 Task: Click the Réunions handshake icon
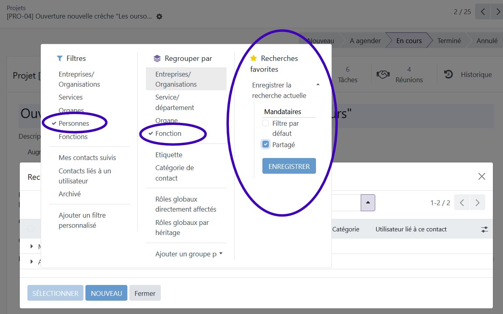[383, 75]
